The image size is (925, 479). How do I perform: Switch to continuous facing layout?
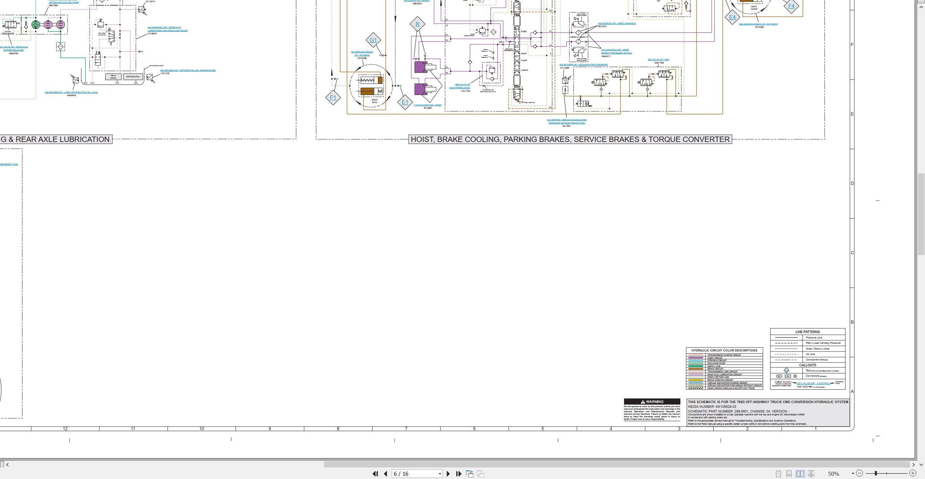coord(811,474)
